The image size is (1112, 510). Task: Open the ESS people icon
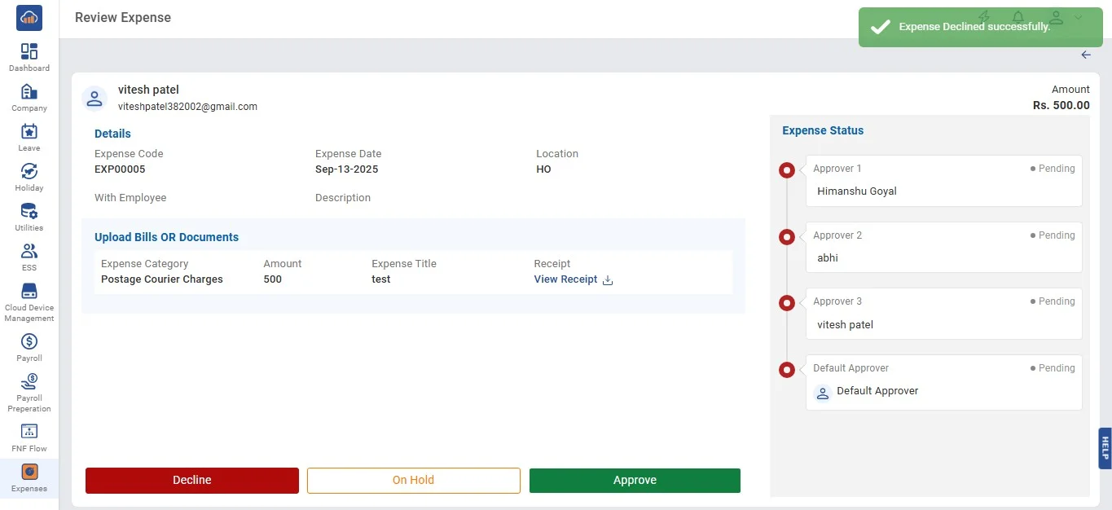[x=29, y=252]
